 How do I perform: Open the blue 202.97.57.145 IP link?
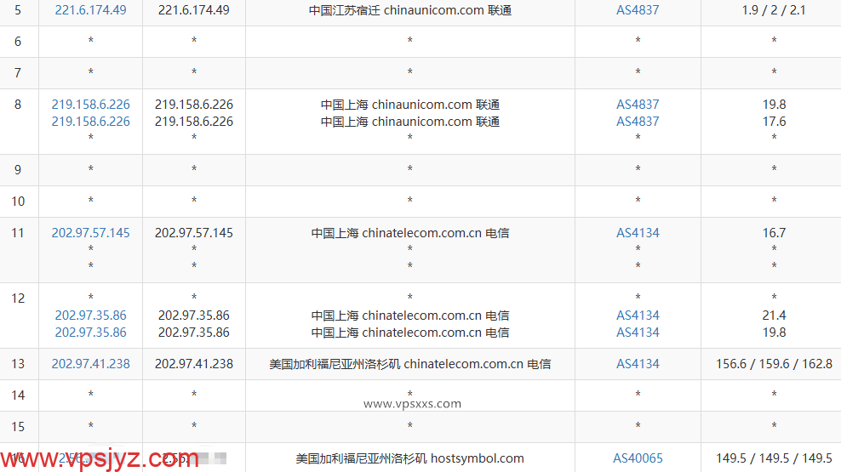(x=90, y=233)
